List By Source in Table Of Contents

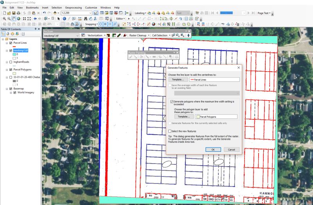pyautogui.click(x=8, y=34)
